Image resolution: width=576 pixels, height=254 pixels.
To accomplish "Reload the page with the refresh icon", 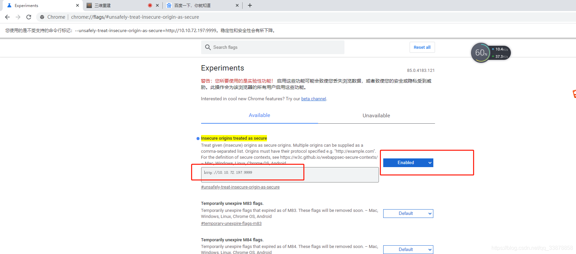I will (29, 17).
